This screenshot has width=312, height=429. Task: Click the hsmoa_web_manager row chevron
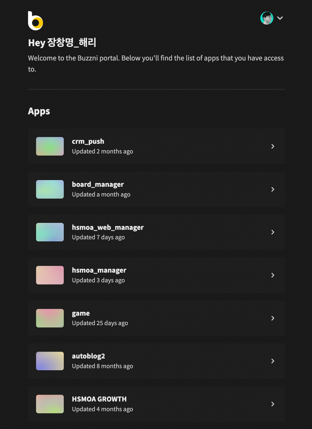tap(273, 232)
